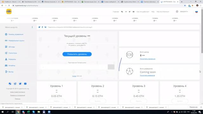Switch to the Ethereum Accounts browser tab
Screen dimensions: 203x114
(x=50, y=2)
